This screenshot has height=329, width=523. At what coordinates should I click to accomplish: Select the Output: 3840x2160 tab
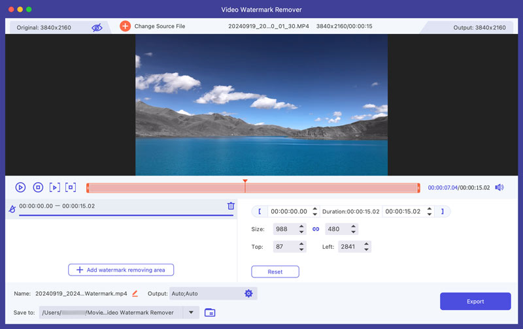tap(479, 27)
